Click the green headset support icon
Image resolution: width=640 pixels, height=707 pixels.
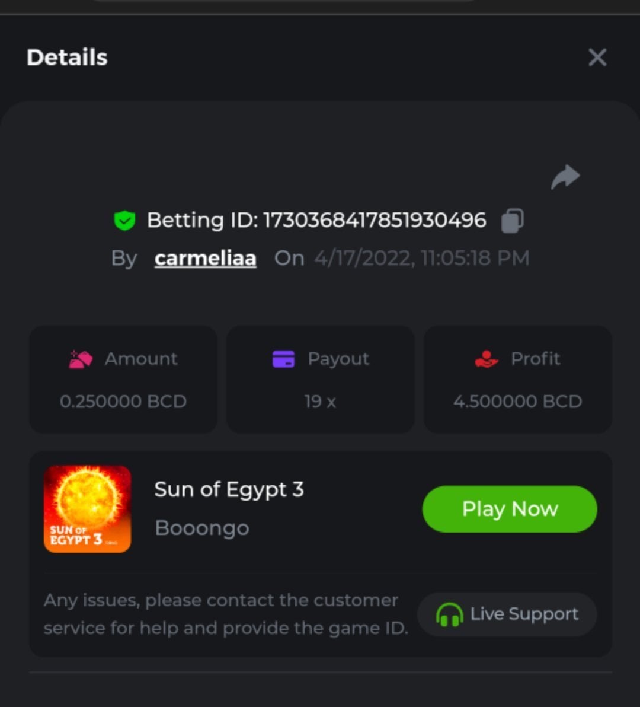pos(449,614)
